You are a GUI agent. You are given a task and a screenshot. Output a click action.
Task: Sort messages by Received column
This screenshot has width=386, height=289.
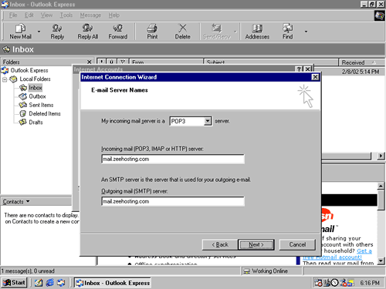pos(361,62)
